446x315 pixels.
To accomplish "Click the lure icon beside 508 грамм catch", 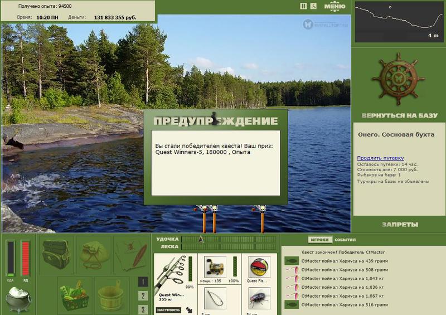I will point(292,270).
